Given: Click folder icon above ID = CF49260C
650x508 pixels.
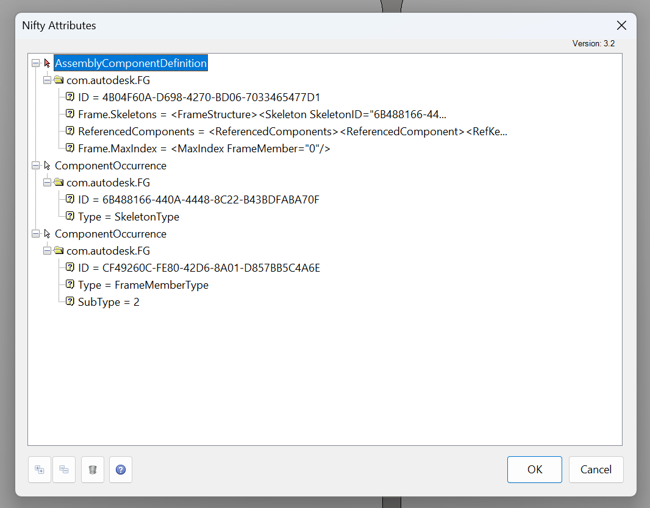Looking at the screenshot, I should (x=59, y=250).
